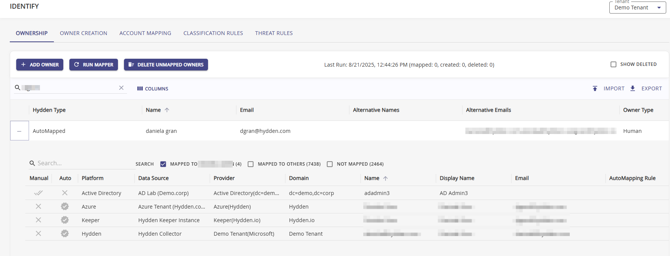Click the accounts Search input field
Screen dimensions: 670x256
point(83,163)
